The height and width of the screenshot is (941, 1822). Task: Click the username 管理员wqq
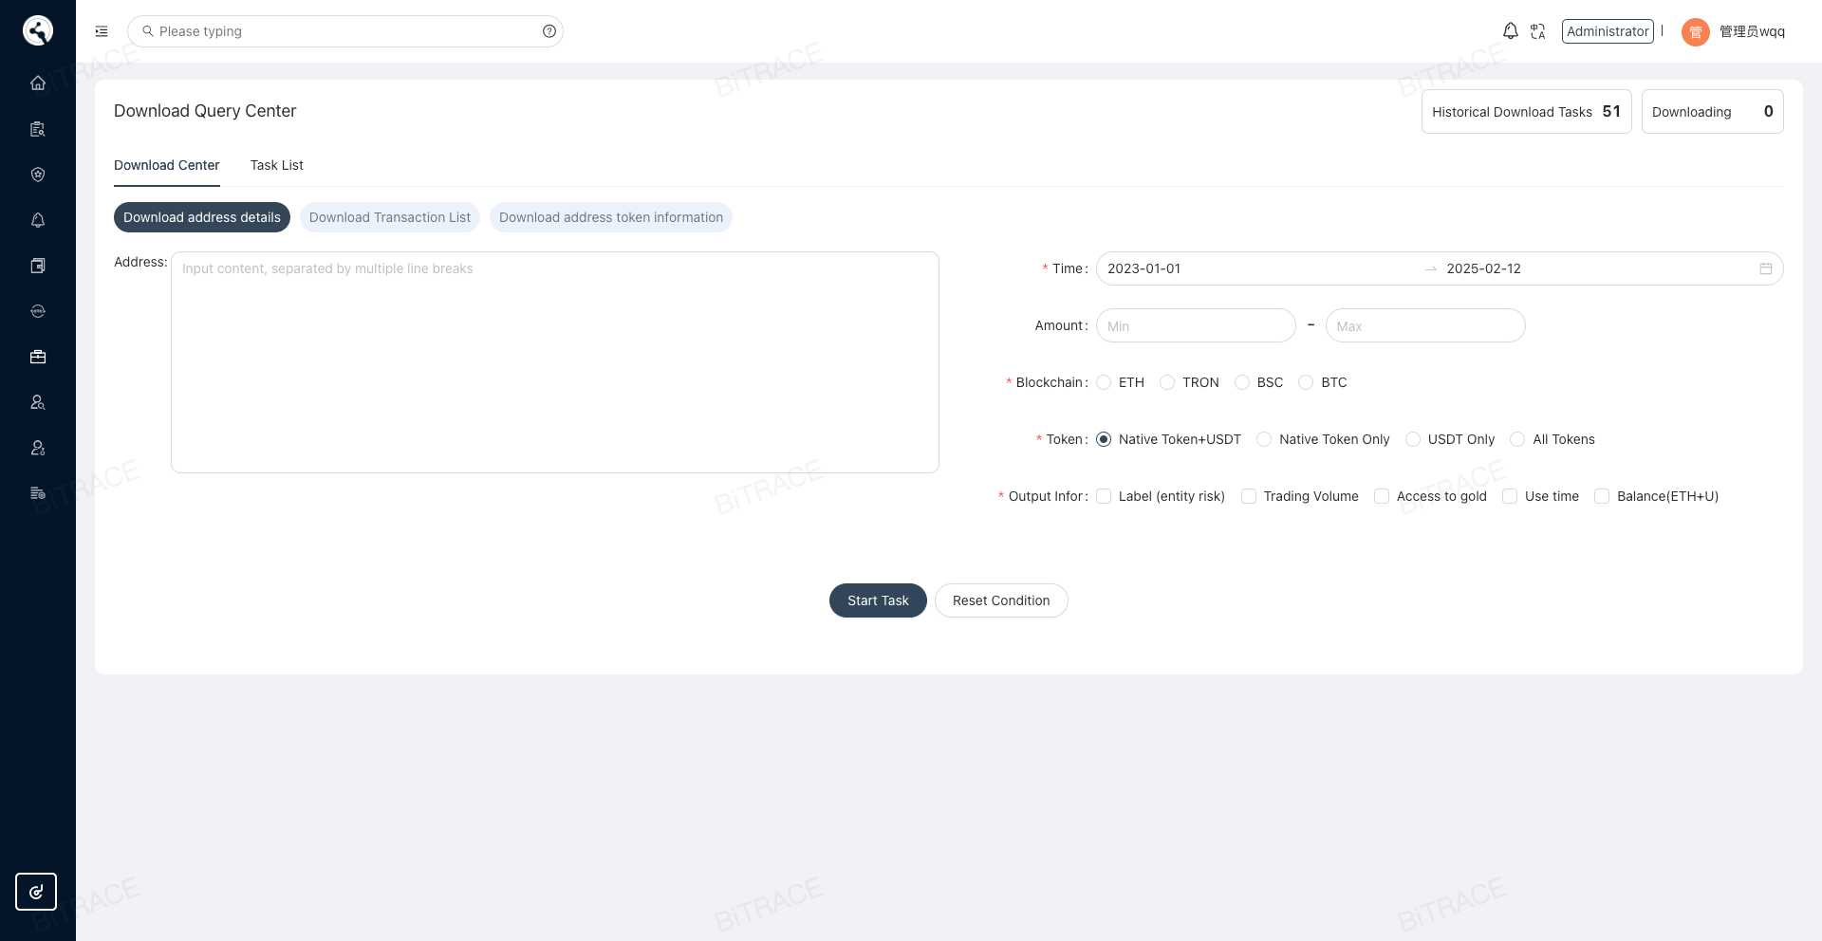point(1752,31)
